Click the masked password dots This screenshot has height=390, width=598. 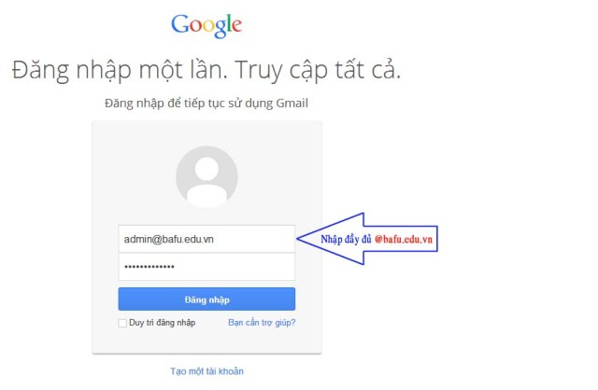click(x=149, y=267)
